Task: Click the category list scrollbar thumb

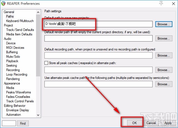Action: pyautogui.click(x=38, y=45)
